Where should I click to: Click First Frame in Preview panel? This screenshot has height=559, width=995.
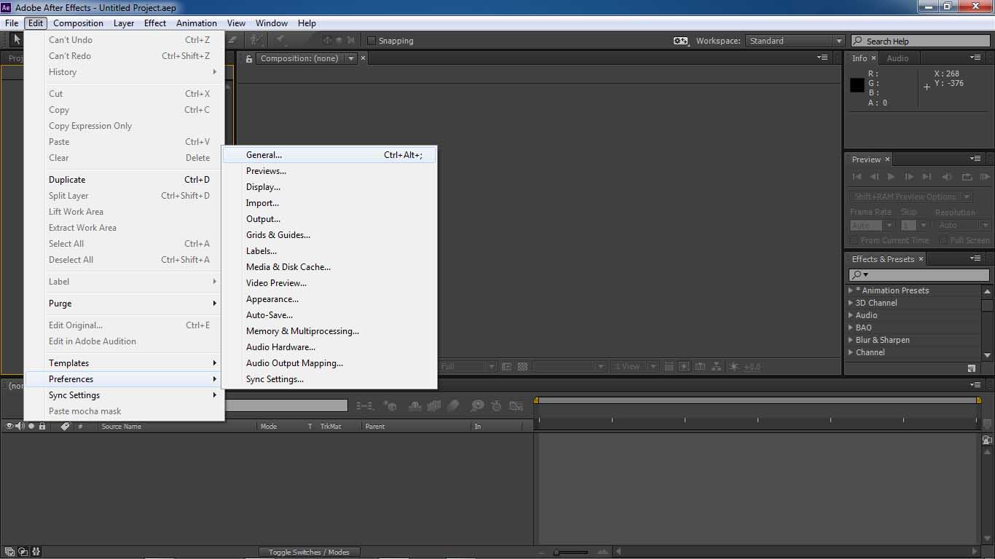click(x=857, y=177)
